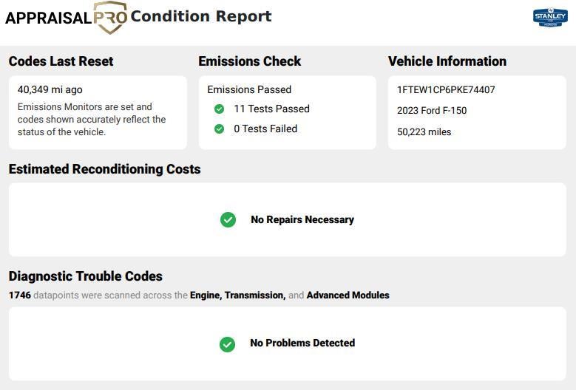Click the AppraisalPro shield logo
This screenshot has height=390, width=576.
[x=110, y=17]
